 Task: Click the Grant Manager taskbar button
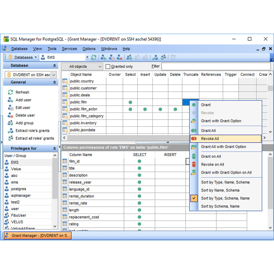[38, 236]
